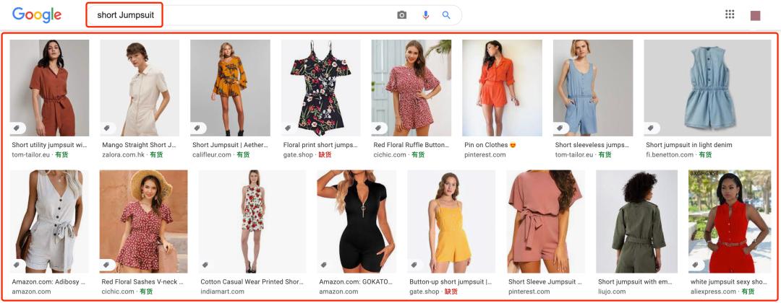This screenshot has height=303, width=781.
Task: Click product tag icon on indiamart printed jumpsuit
Action: [205, 265]
